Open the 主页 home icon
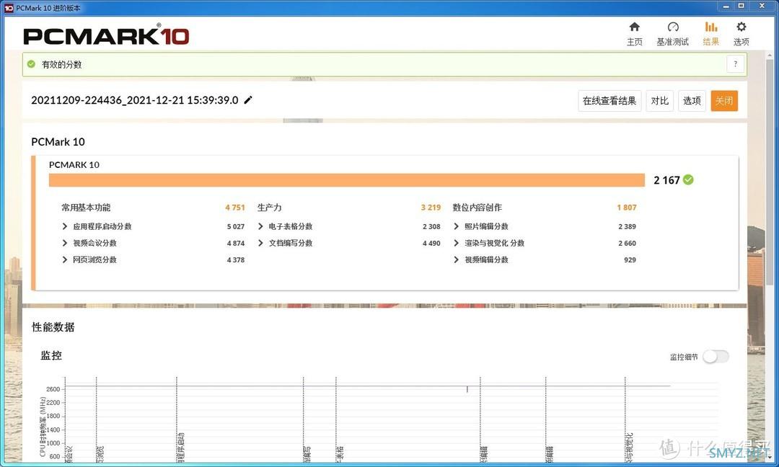 [x=635, y=27]
